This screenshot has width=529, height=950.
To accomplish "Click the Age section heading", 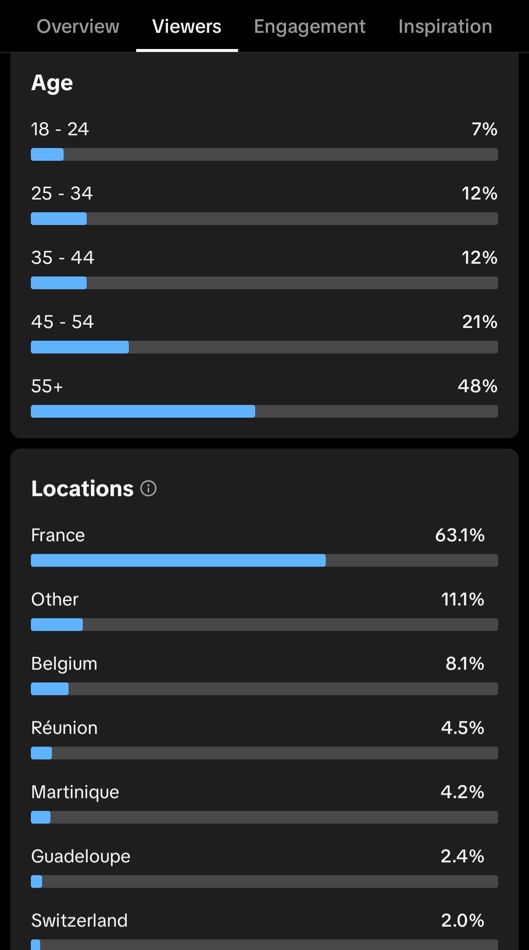I will pos(52,83).
